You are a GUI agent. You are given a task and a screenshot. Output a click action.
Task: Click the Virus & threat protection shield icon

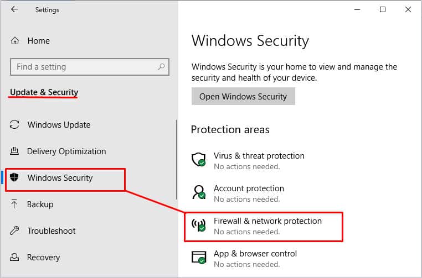tap(198, 160)
